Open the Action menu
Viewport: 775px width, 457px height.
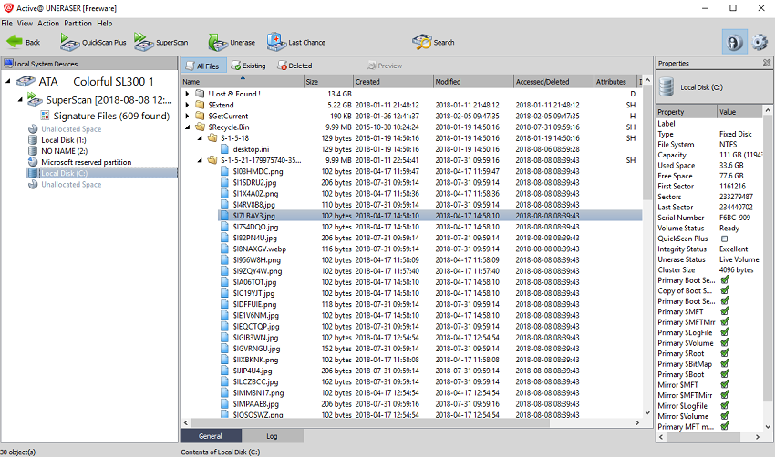click(x=48, y=23)
